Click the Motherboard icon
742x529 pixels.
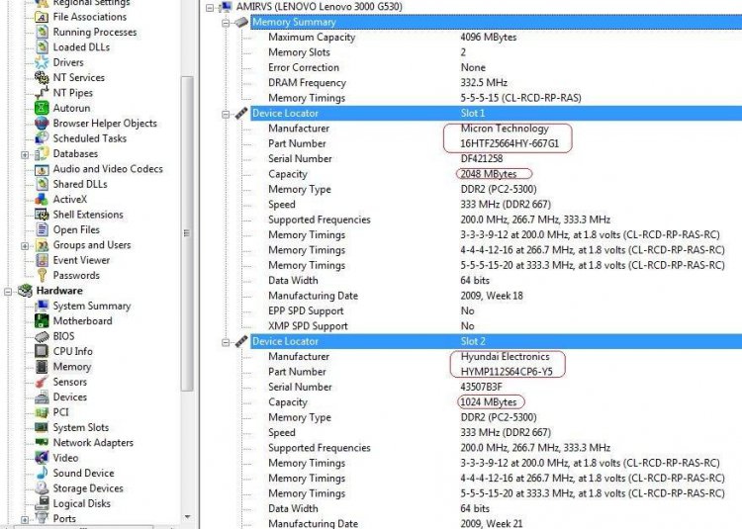tap(42, 321)
